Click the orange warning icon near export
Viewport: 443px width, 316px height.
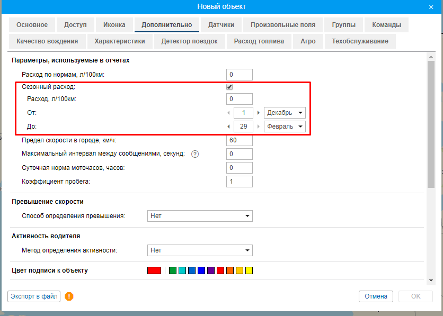click(x=69, y=296)
